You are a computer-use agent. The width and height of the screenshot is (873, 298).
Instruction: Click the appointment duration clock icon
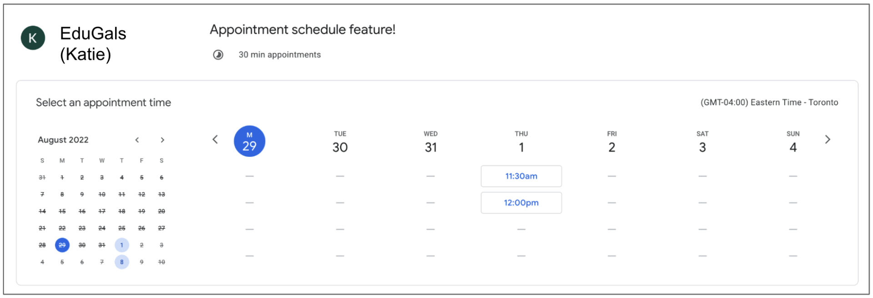click(218, 55)
